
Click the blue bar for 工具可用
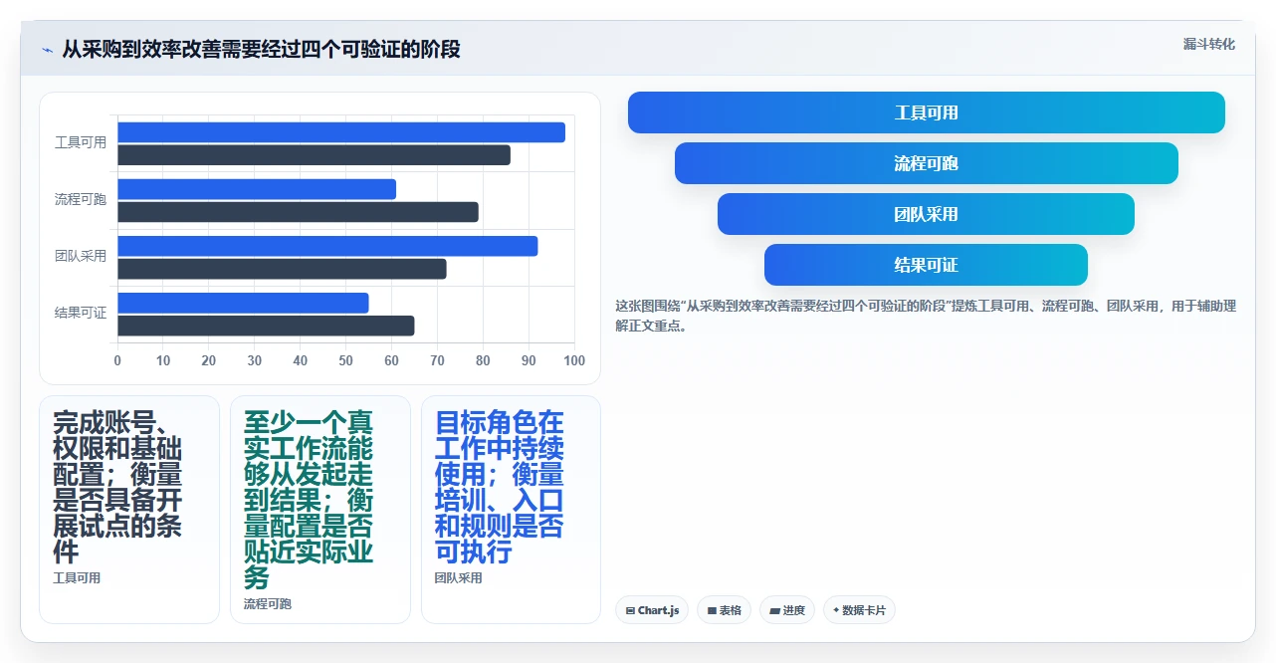pos(341,132)
